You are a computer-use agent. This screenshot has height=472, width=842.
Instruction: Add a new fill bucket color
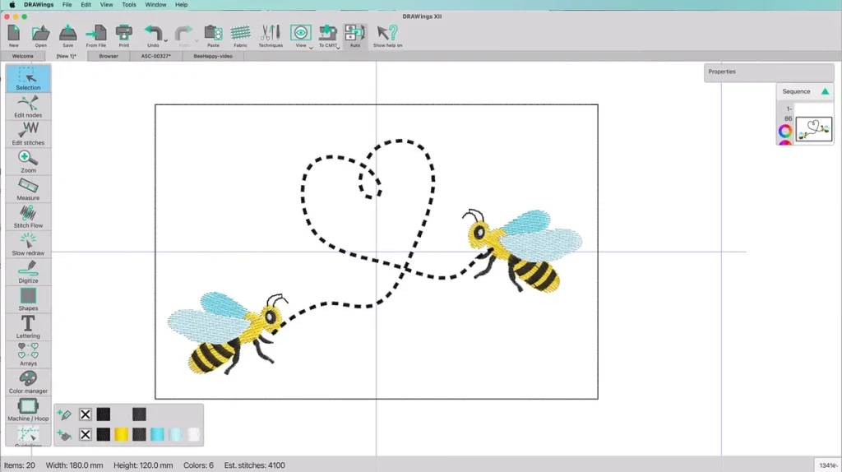(64, 434)
